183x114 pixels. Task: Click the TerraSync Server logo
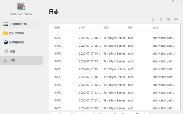click(21, 6)
